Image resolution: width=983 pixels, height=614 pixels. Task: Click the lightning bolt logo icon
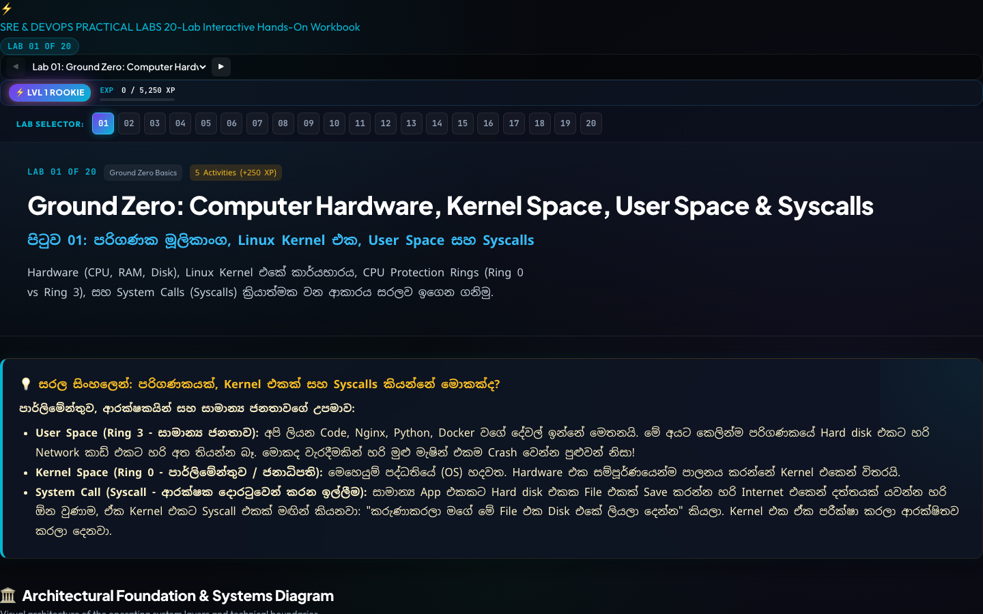[x=7, y=9]
